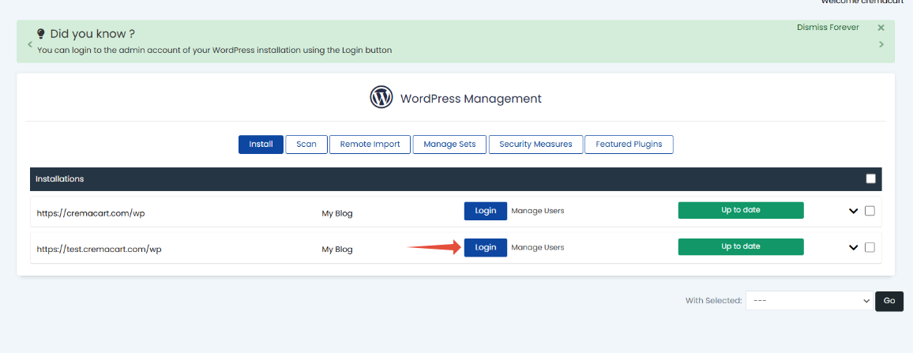Open the Install tab
This screenshot has height=353, width=913.
[x=261, y=145]
